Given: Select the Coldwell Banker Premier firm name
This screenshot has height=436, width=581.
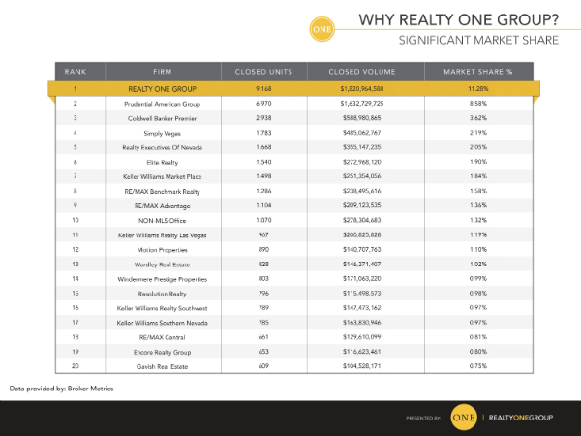Looking at the screenshot, I should click(x=163, y=118).
